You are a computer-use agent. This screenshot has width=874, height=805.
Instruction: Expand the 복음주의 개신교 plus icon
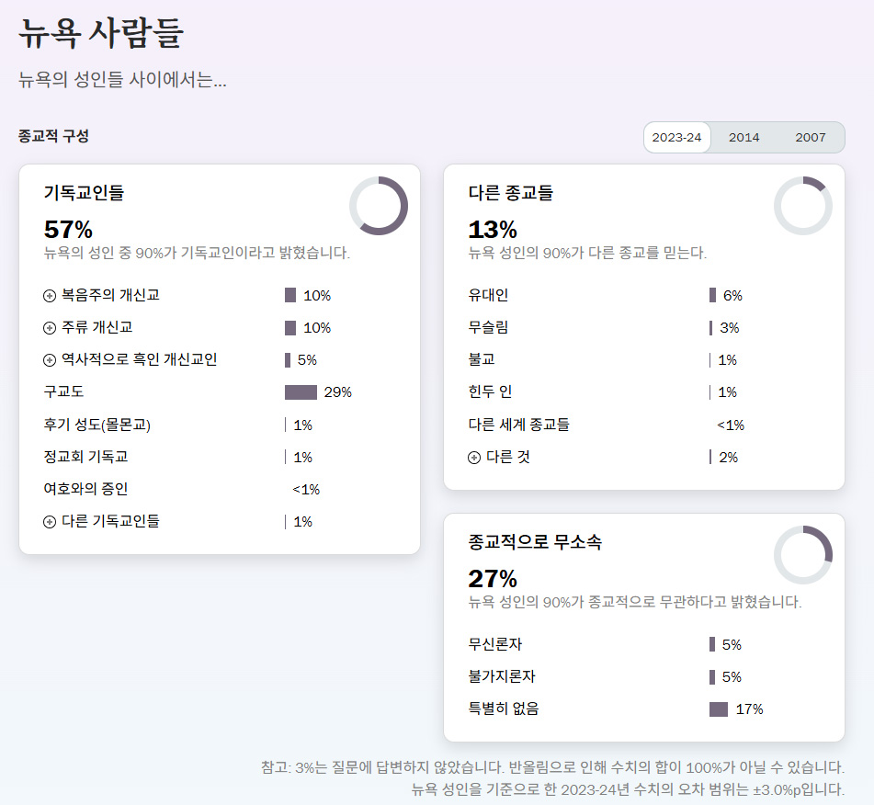50,296
